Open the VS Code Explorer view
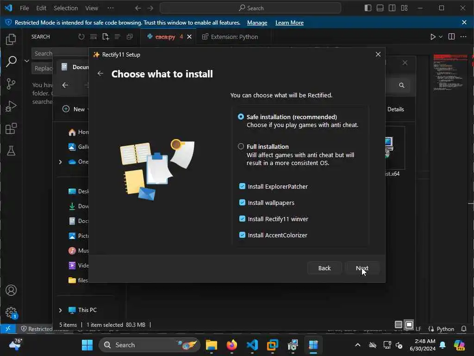 pos(11,39)
